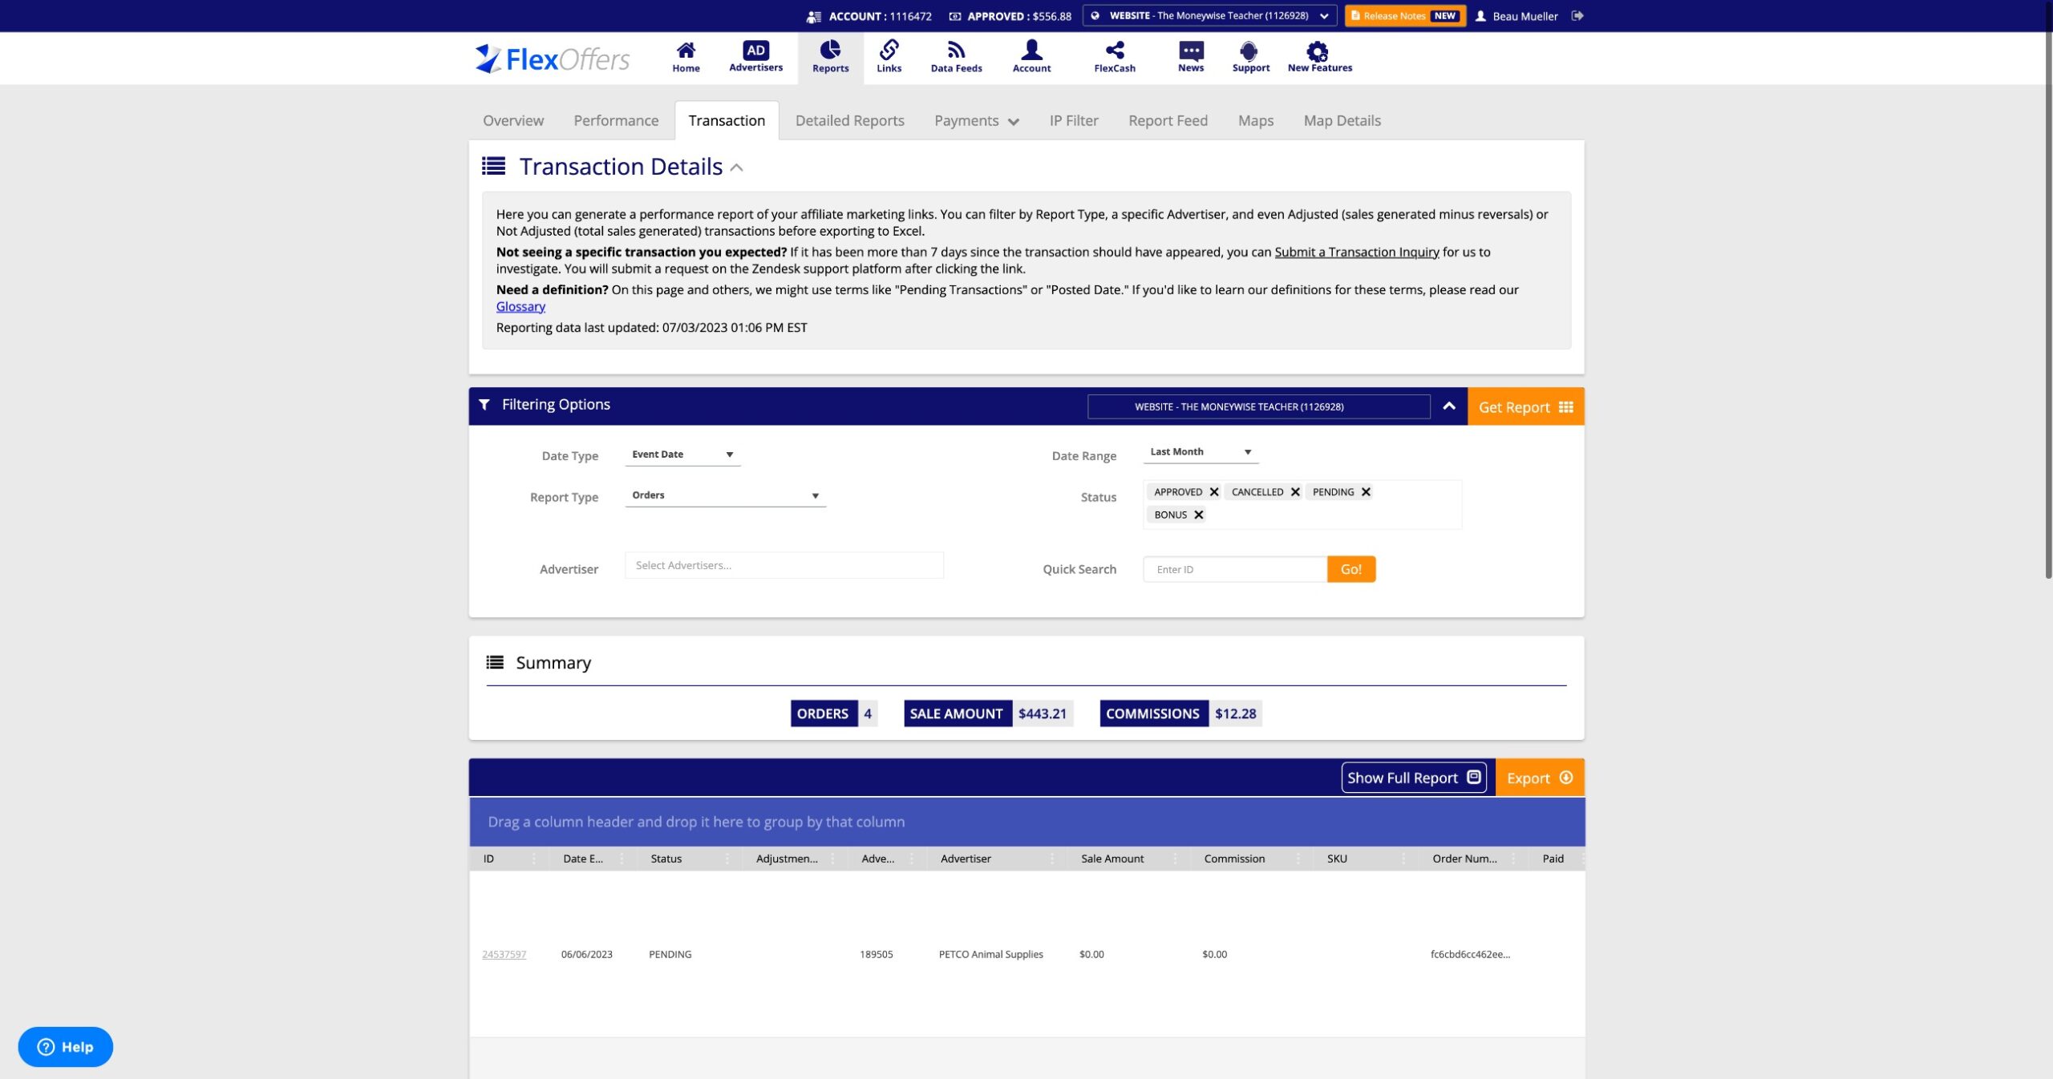Select the Transaction tab

(727, 121)
